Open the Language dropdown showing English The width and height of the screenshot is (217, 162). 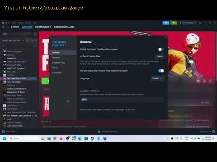click(x=157, y=78)
